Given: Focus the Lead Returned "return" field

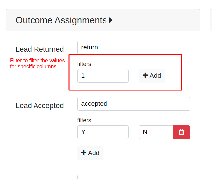Looking at the screenshot, I should coord(134,47).
